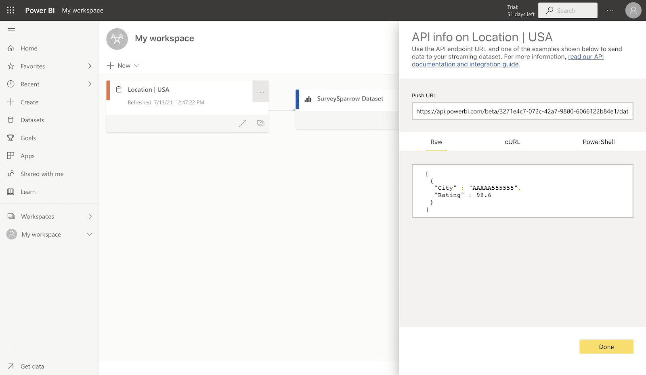
Task: Click the Home icon in sidebar
Action: pyautogui.click(x=11, y=48)
